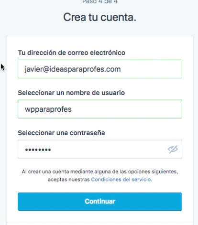Place cursor after javier@ideasparaprofes.com text
The width and height of the screenshot is (198, 225).
(x=121, y=69)
